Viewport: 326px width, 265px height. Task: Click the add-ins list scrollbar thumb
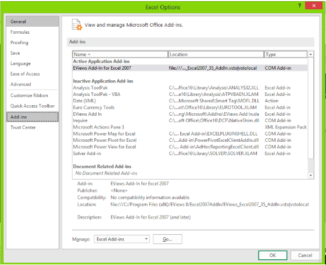[310, 108]
